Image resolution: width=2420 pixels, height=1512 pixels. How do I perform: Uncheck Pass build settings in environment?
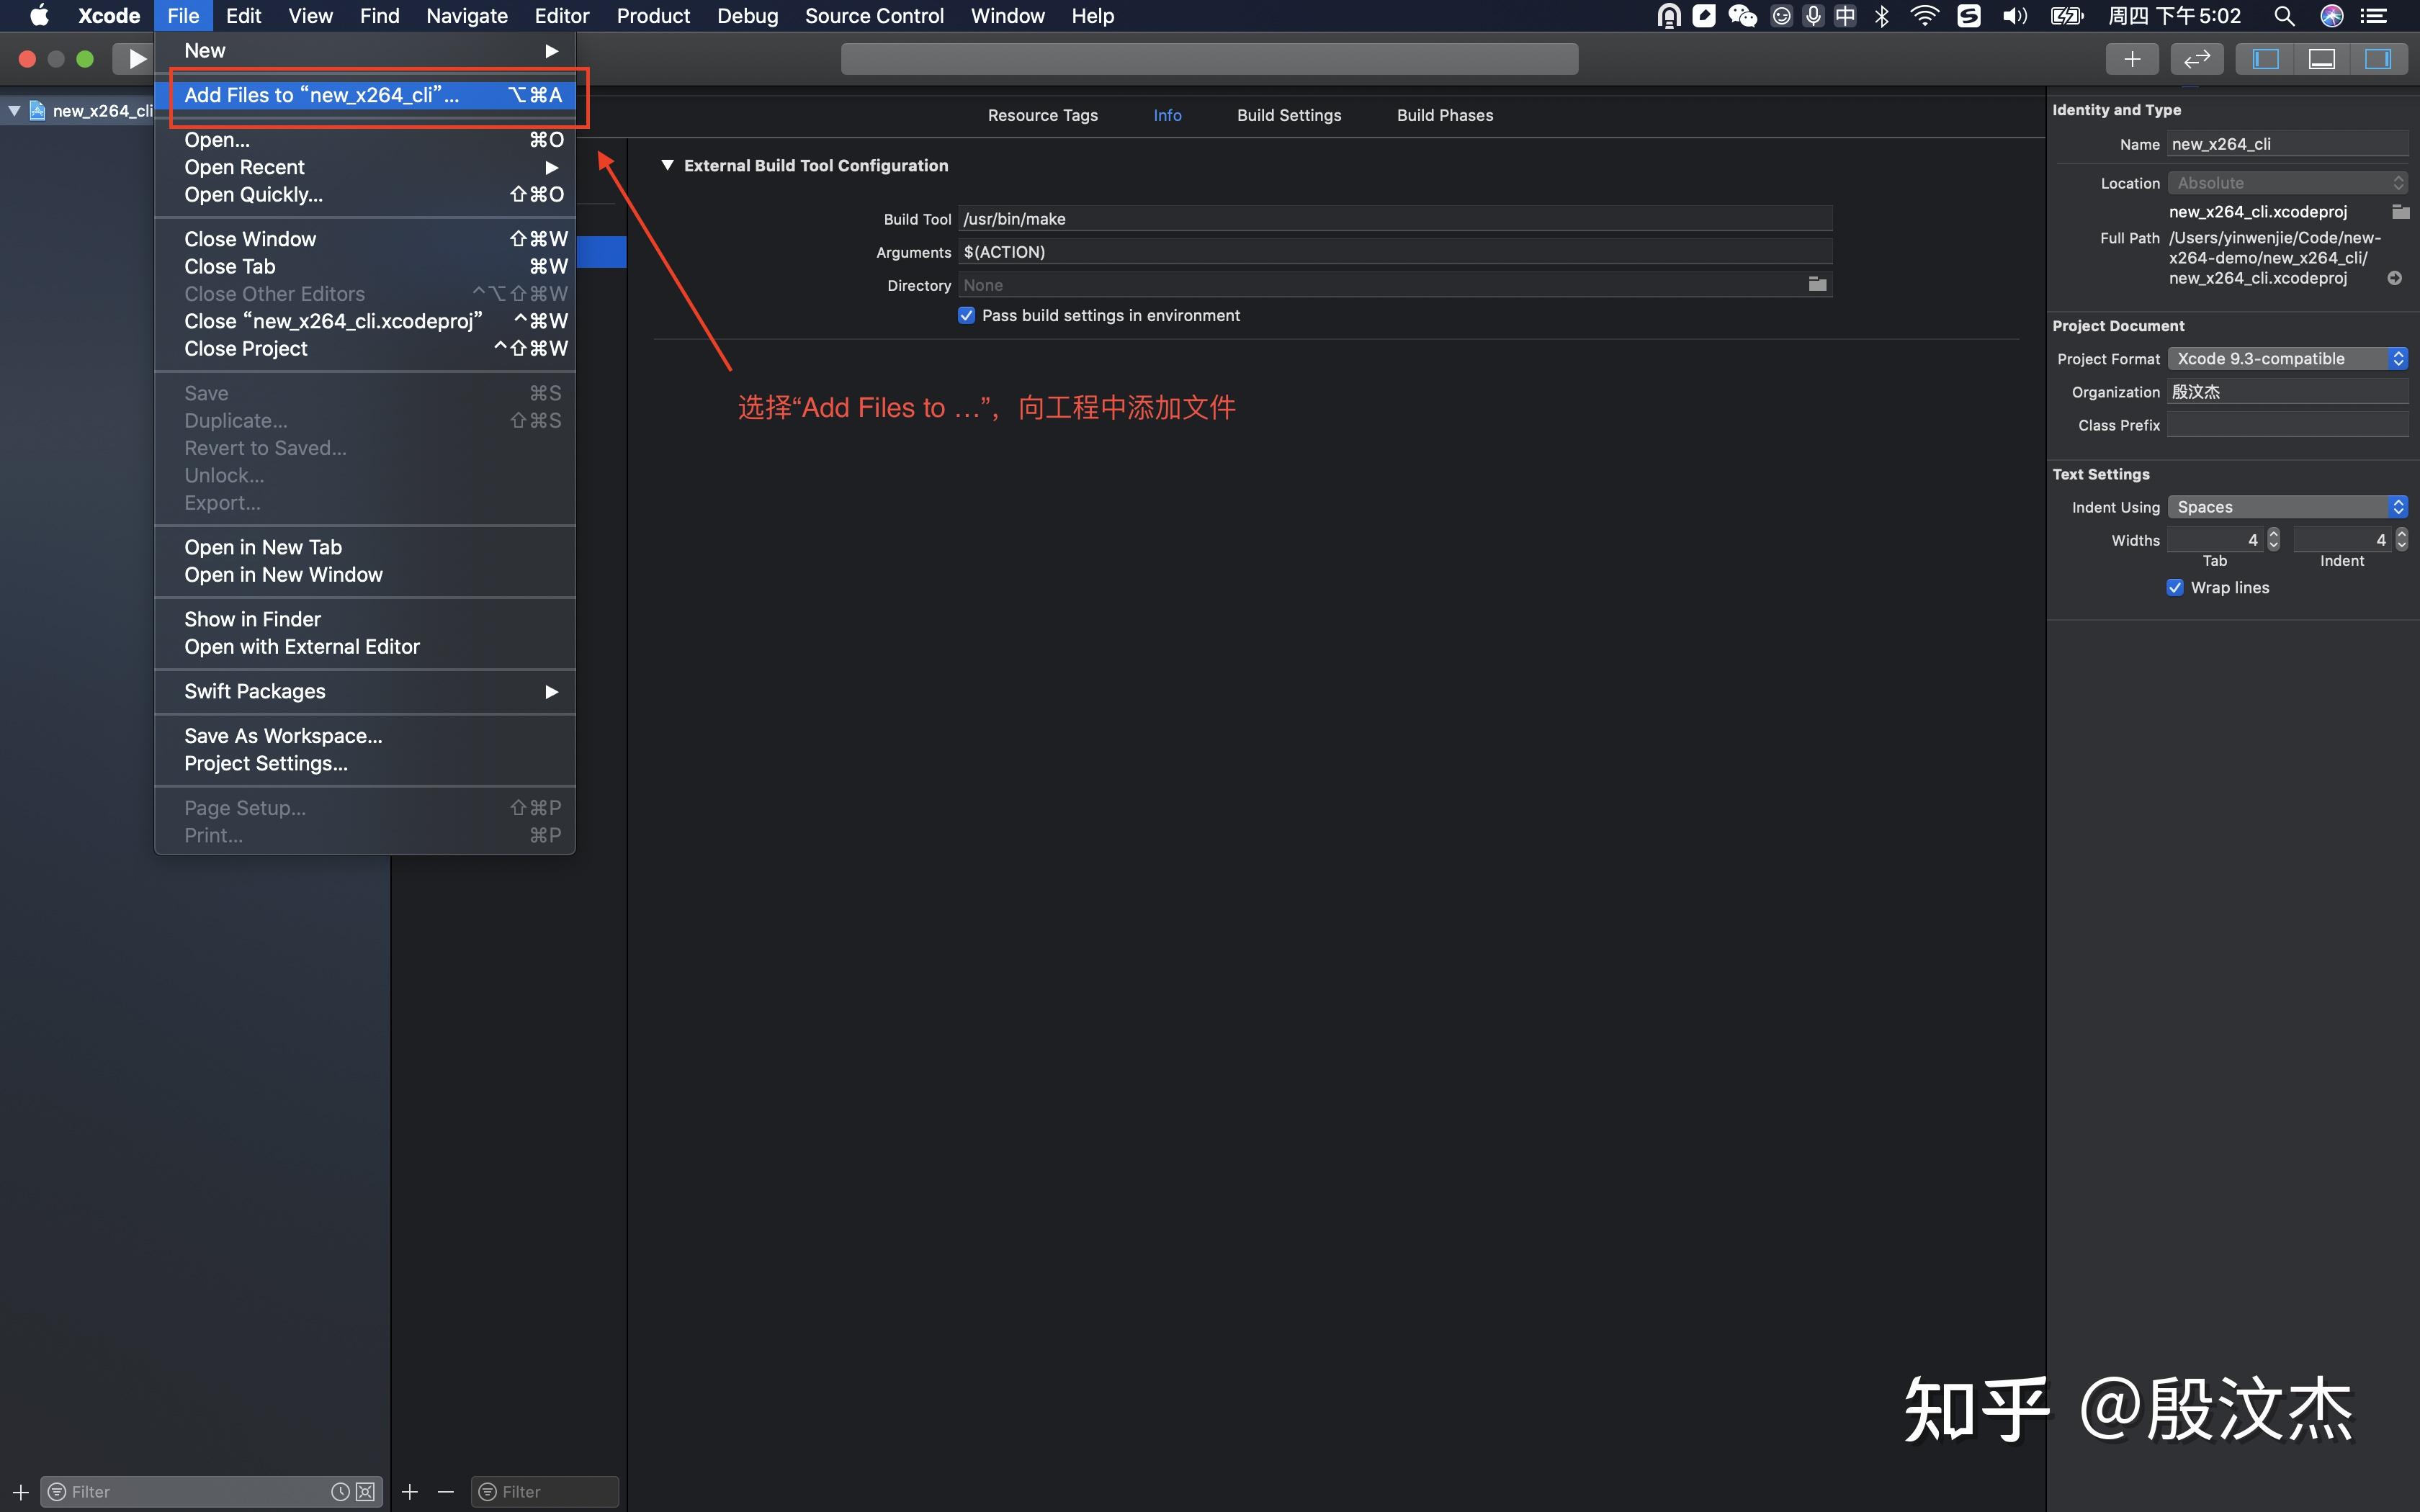966,315
